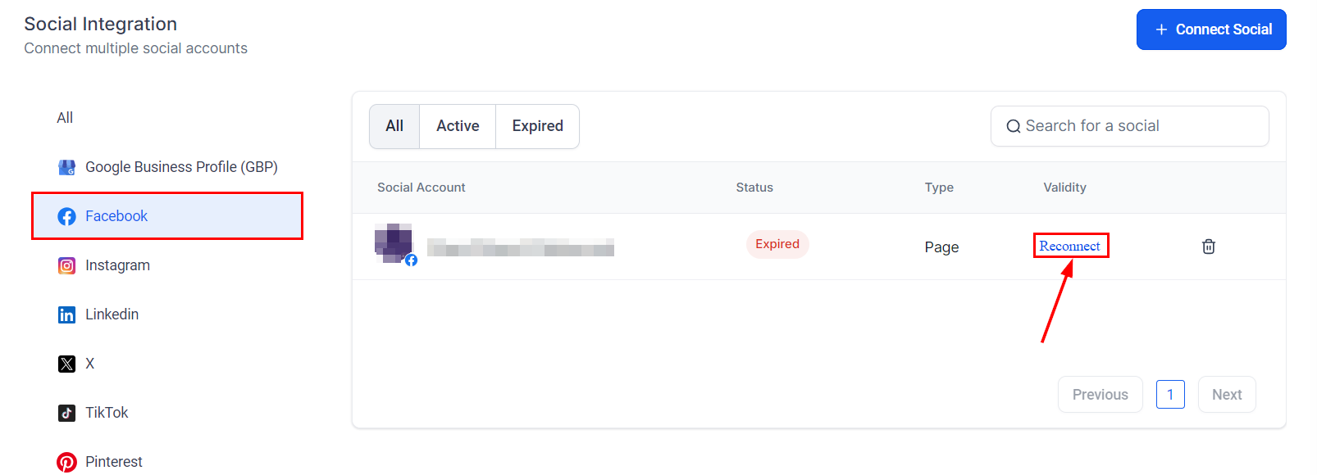Screen dimensions: 1317x475
Task: Click the Connect multiple social accounts subtitle
Action: [x=135, y=48]
